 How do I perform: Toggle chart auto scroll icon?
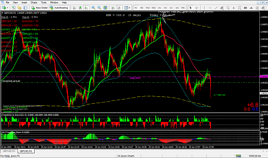(x=113, y=8)
